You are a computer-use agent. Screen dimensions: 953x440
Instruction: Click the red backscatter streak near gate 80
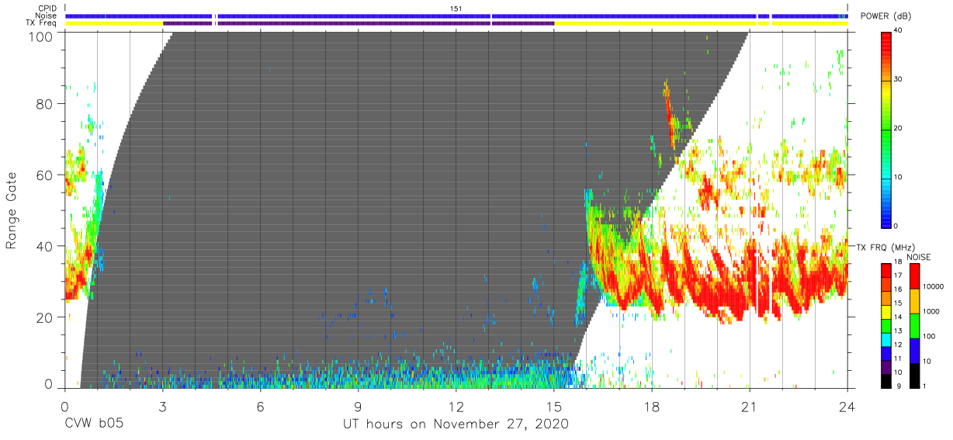[x=669, y=113]
